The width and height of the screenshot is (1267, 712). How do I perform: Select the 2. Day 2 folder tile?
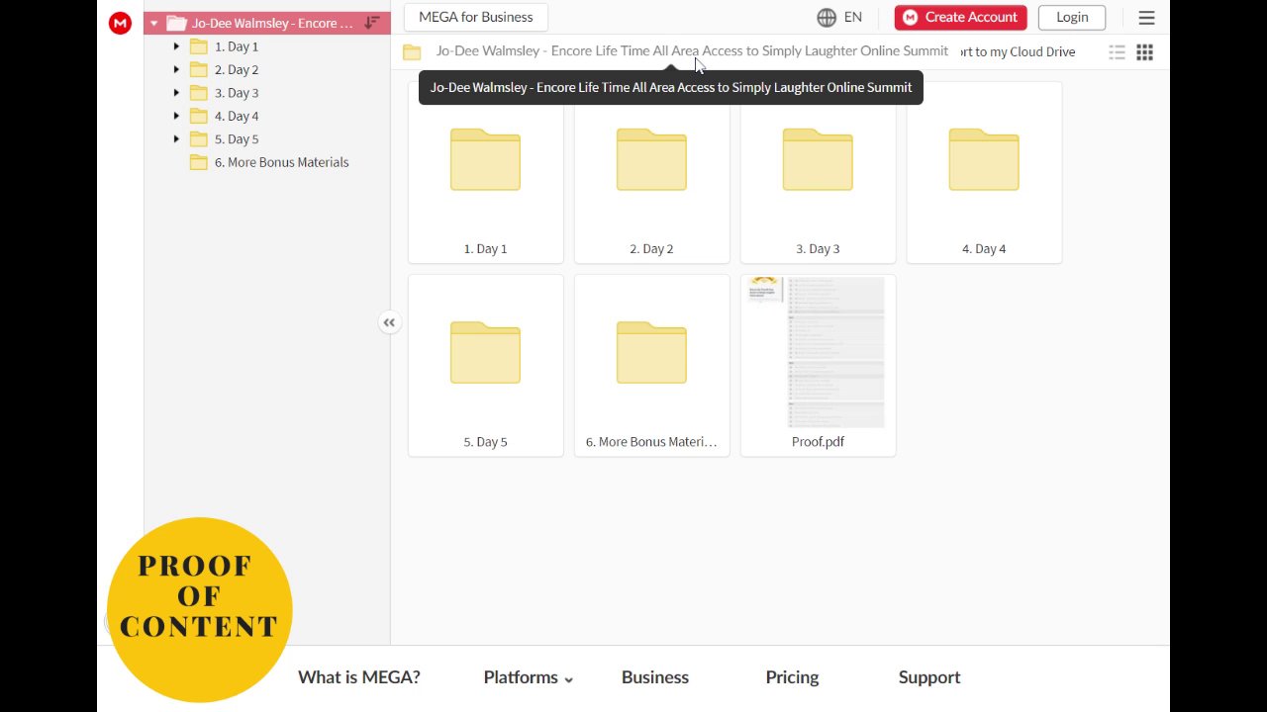point(652,173)
